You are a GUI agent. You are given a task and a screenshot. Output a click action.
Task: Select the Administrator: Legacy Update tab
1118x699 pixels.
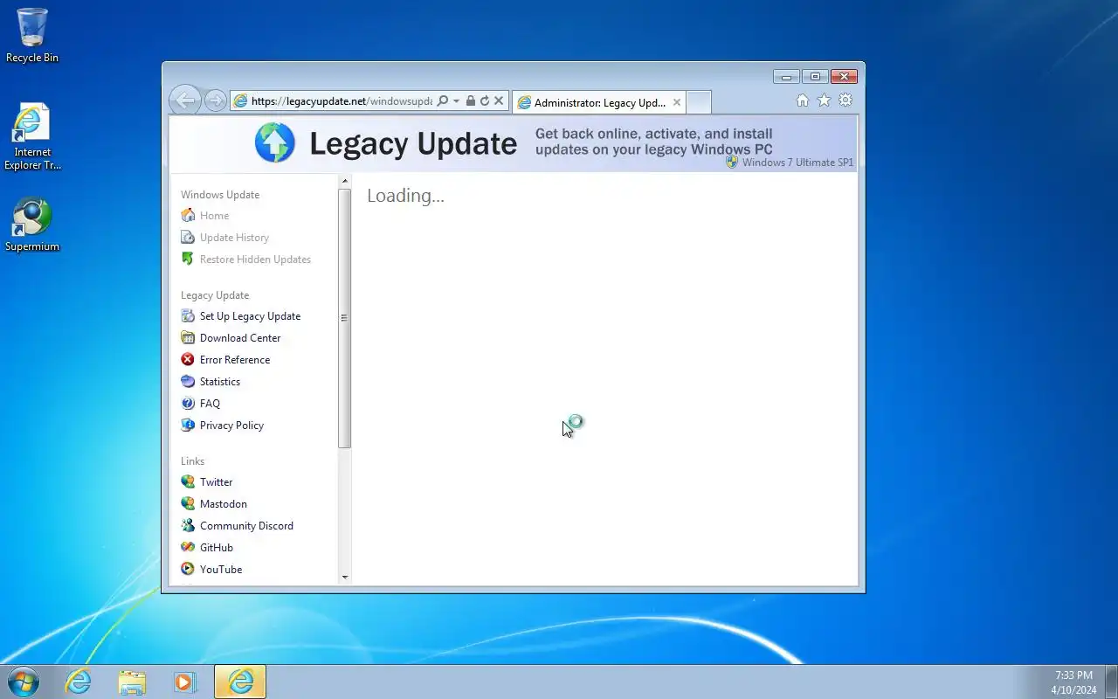599,102
